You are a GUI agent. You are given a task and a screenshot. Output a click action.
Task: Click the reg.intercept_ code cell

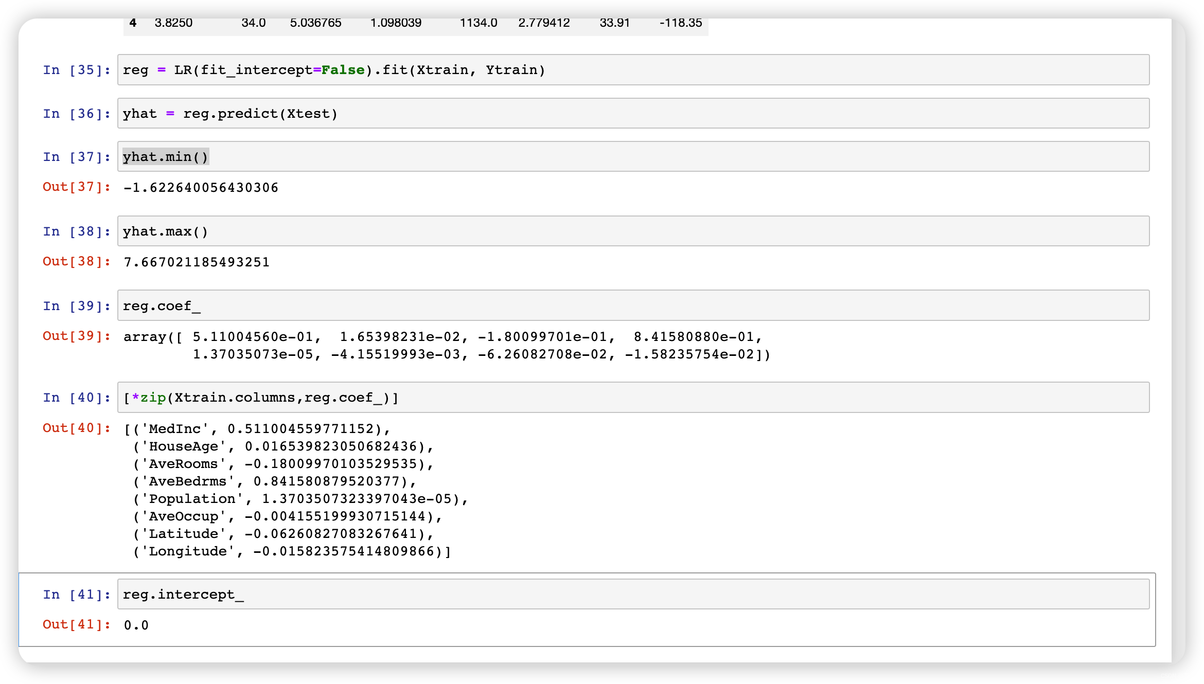[x=633, y=595]
